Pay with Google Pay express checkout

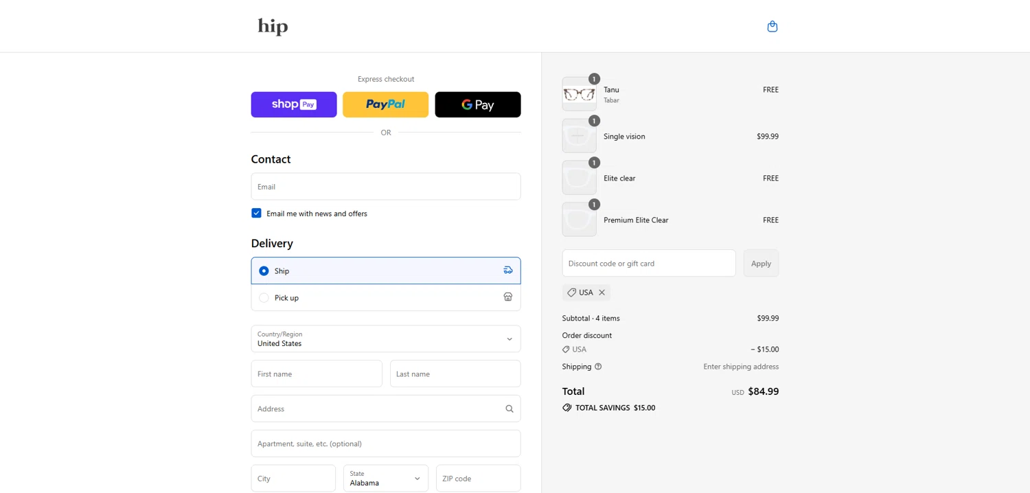pos(478,104)
